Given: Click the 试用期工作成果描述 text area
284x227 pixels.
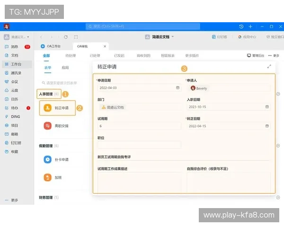Looking at the screenshot, I should 139,183.
